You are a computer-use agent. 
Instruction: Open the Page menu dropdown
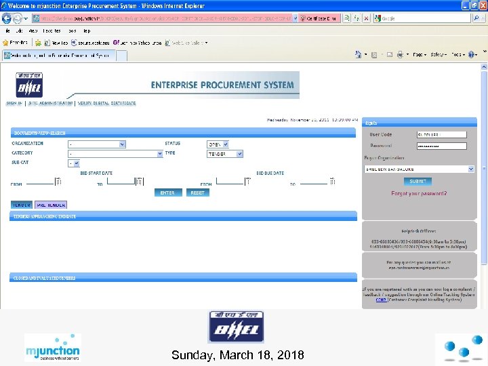pyautogui.click(x=420, y=55)
